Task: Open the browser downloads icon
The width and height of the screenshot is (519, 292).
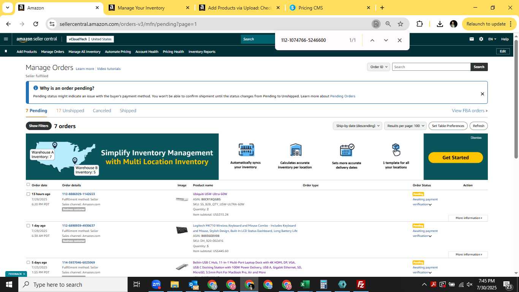Action: point(440,24)
